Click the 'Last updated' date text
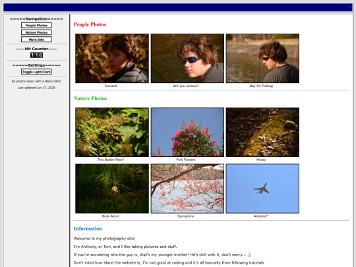356x267 pixels. [x=36, y=88]
